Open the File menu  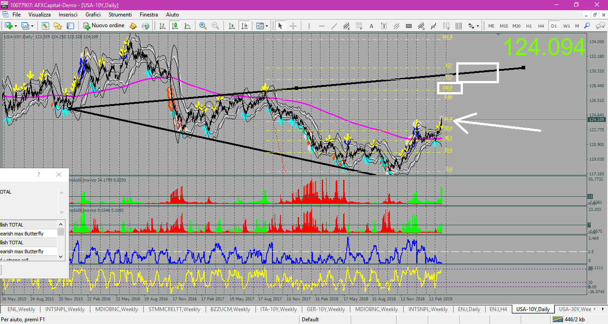coord(16,15)
